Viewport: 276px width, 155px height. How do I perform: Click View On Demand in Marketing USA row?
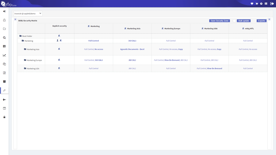pyautogui.click(x=214, y=69)
